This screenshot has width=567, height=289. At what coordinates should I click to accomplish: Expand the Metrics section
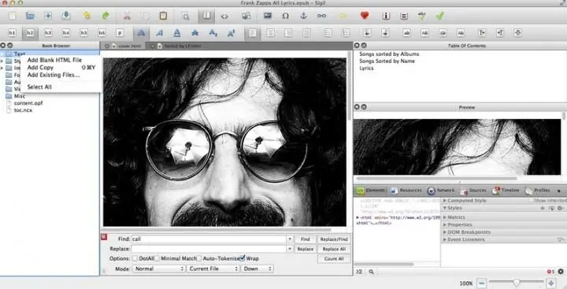click(445, 217)
